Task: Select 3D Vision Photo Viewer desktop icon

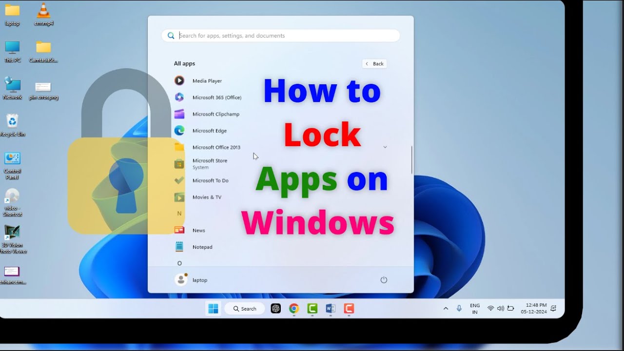Action: point(12,239)
